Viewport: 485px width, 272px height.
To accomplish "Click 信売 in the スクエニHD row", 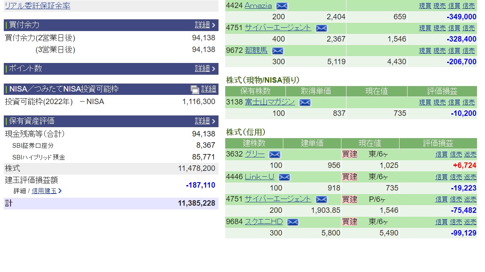I will 456,222.
